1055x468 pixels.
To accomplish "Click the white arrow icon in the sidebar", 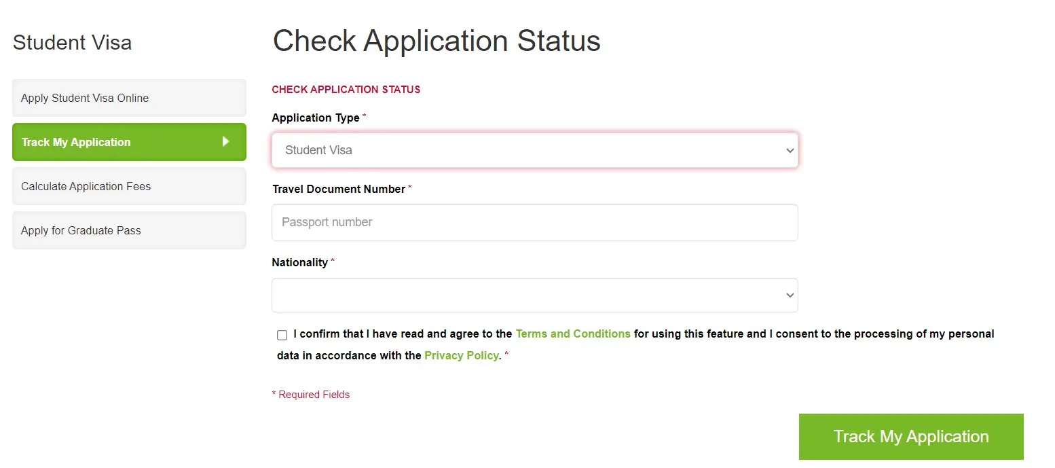I will pos(226,141).
